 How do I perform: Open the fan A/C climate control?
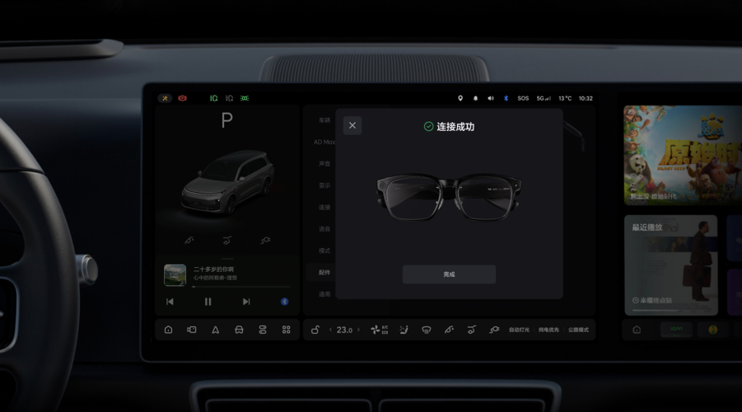[379, 330]
